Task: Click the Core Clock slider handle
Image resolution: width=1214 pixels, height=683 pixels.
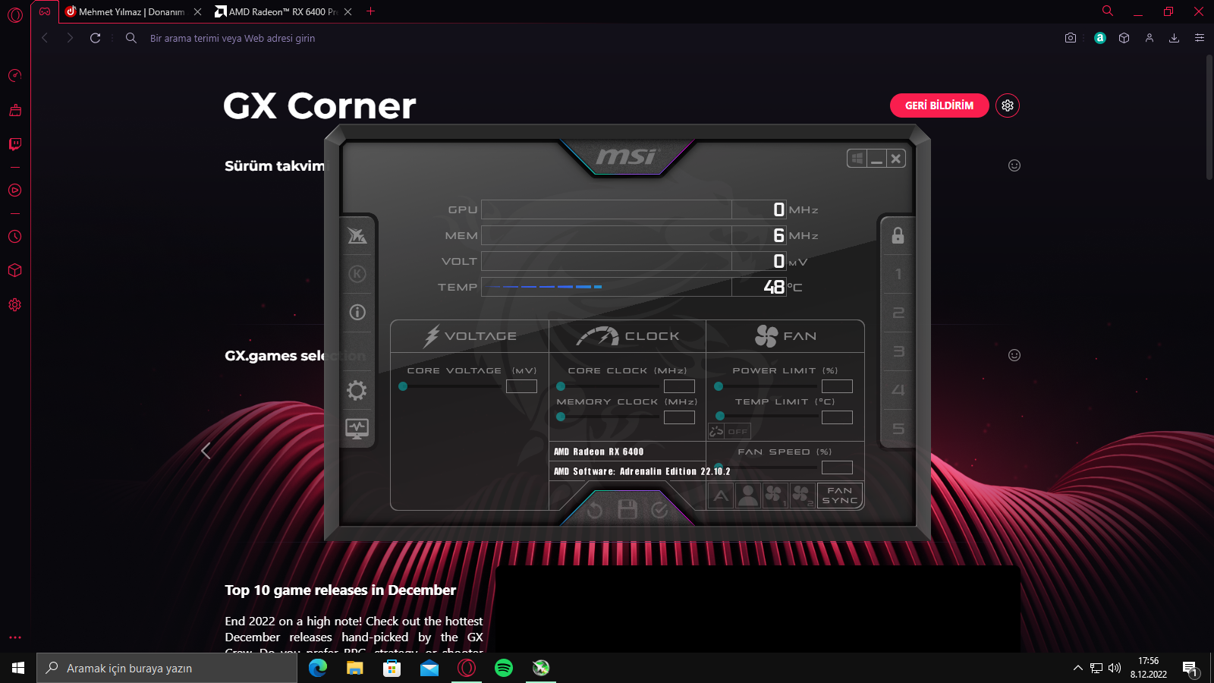Action: (x=561, y=386)
